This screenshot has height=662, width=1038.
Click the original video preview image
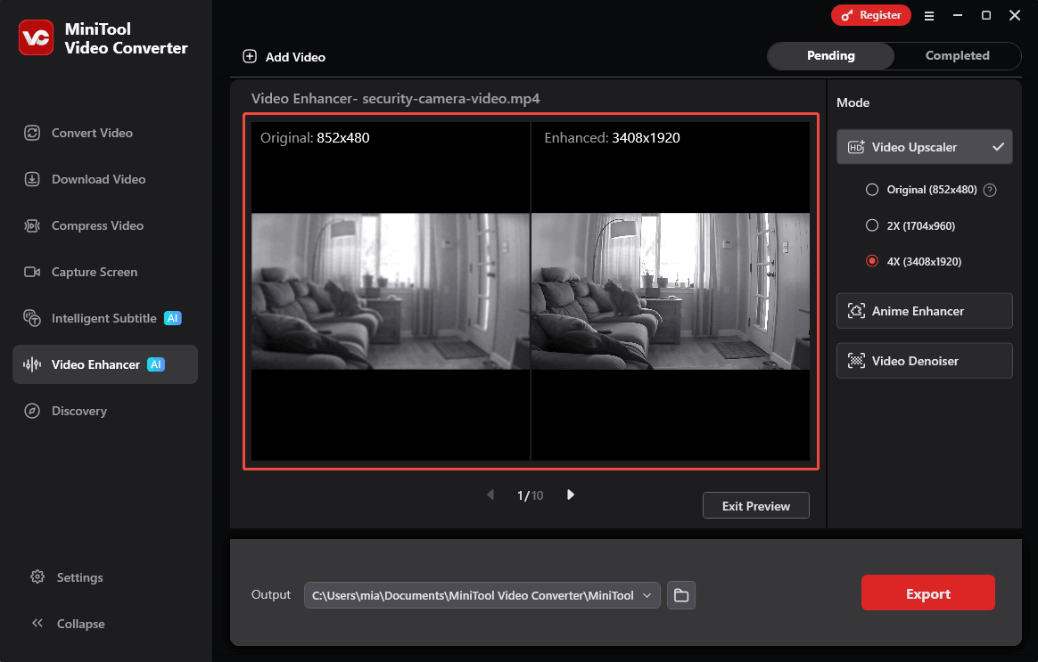(x=391, y=291)
